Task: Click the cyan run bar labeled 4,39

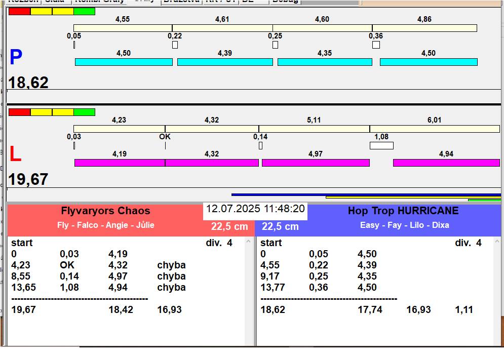Action: (225, 62)
